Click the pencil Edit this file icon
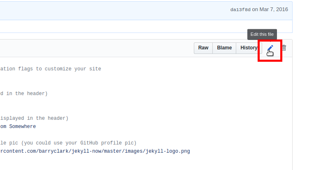 click(x=270, y=48)
